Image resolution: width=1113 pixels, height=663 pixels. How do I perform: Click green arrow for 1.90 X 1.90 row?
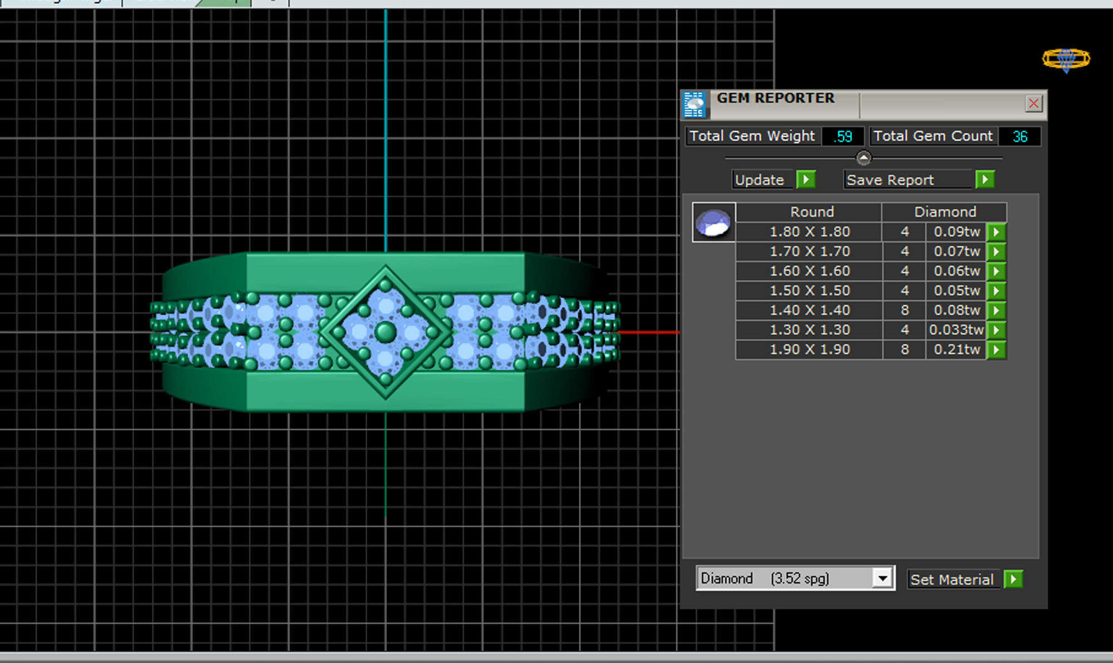click(996, 349)
